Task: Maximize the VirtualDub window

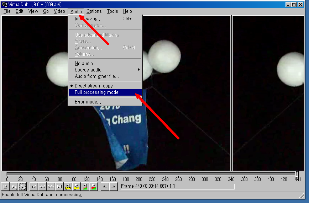Action: click(294, 4)
